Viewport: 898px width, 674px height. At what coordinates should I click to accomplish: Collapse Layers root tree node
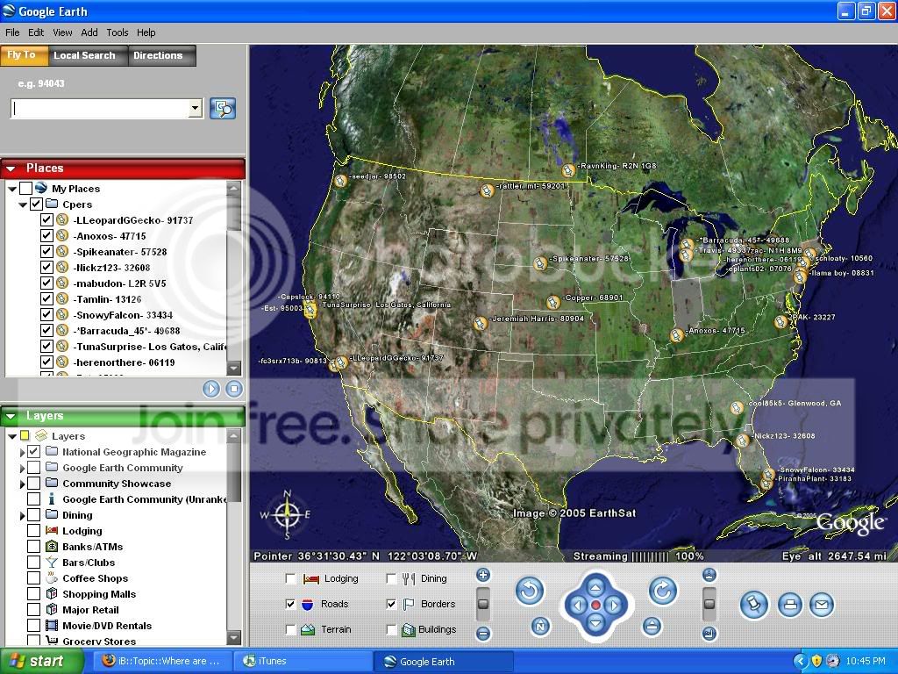12,436
